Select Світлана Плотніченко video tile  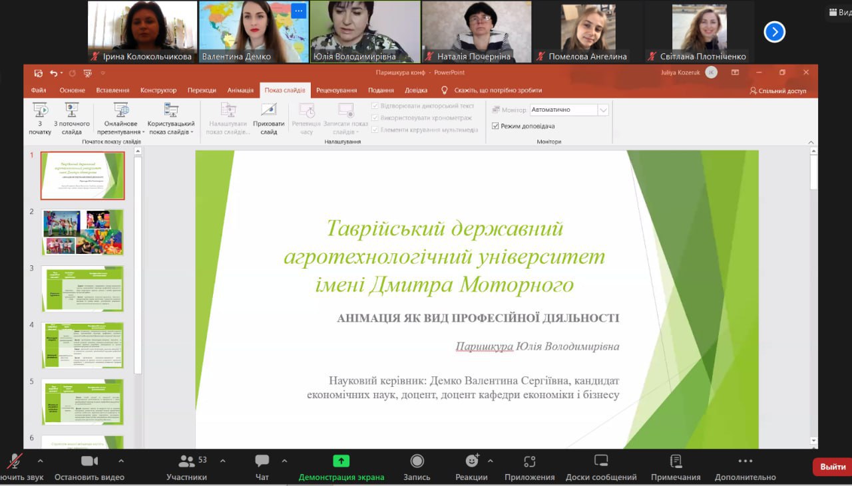pos(699,31)
